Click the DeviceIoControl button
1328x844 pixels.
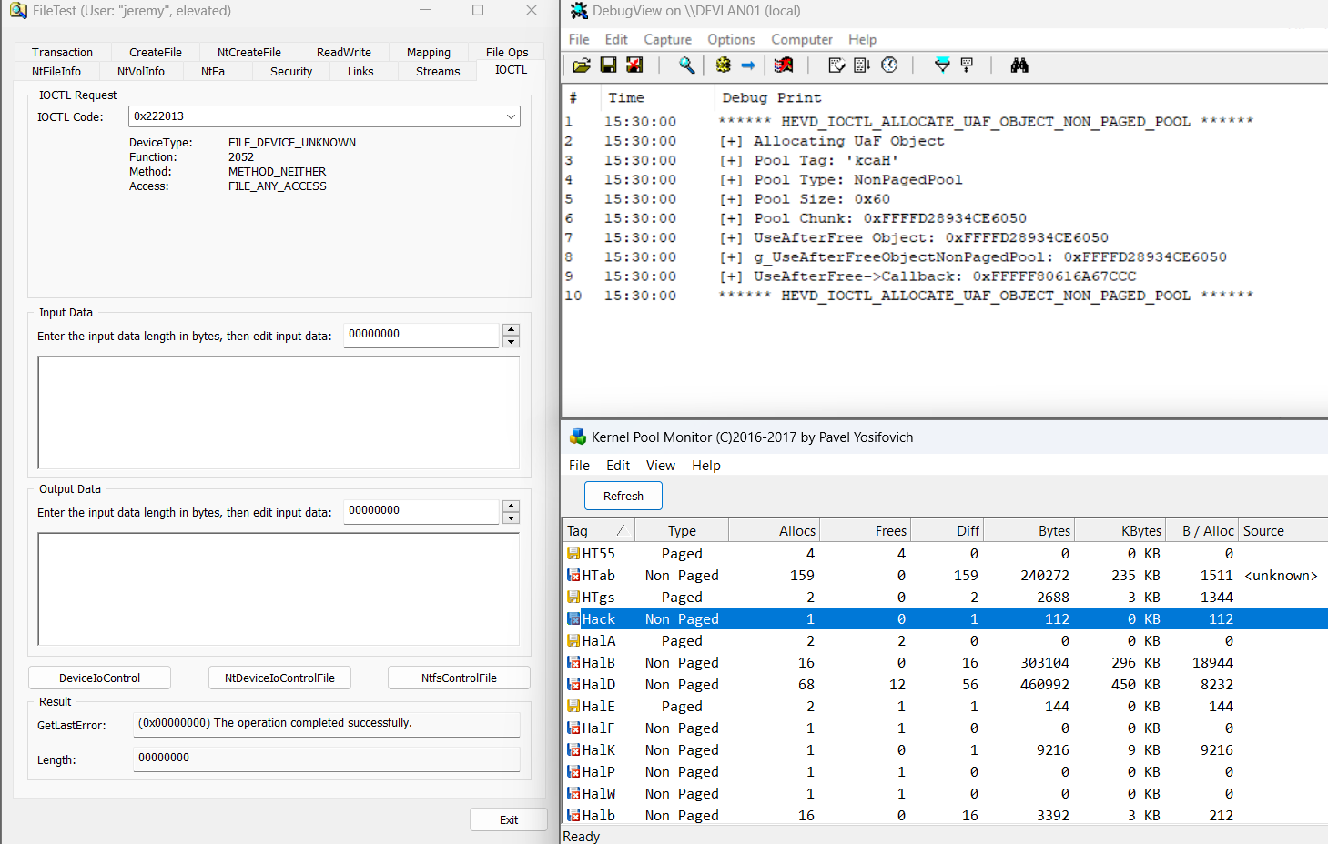pos(100,678)
